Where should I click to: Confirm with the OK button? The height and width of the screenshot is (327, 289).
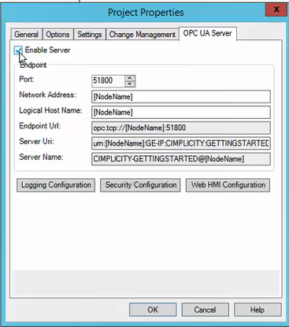[153, 310]
